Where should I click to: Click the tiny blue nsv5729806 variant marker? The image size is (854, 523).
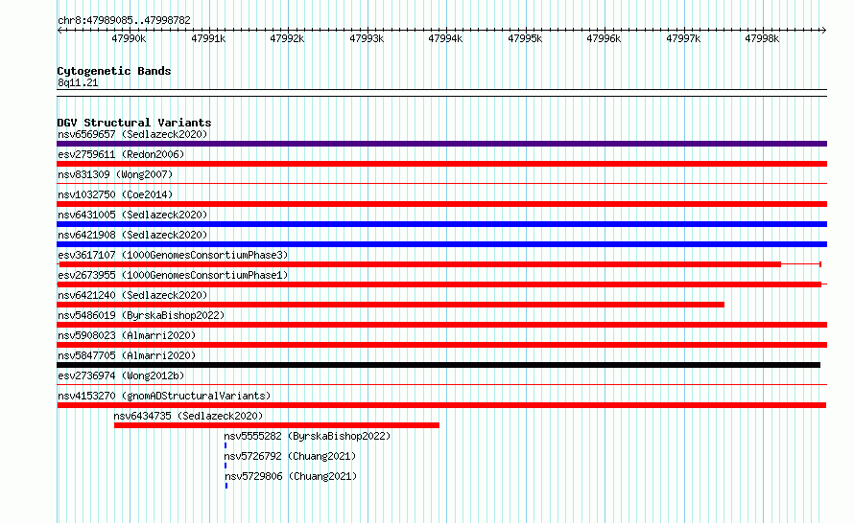(x=226, y=486)
